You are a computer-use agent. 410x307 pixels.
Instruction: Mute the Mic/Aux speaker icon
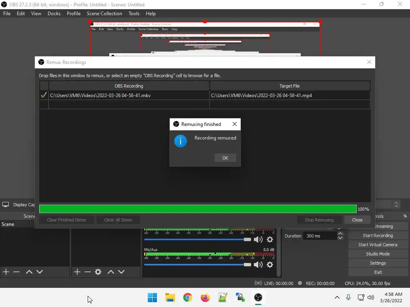click(x=258, y=265)
